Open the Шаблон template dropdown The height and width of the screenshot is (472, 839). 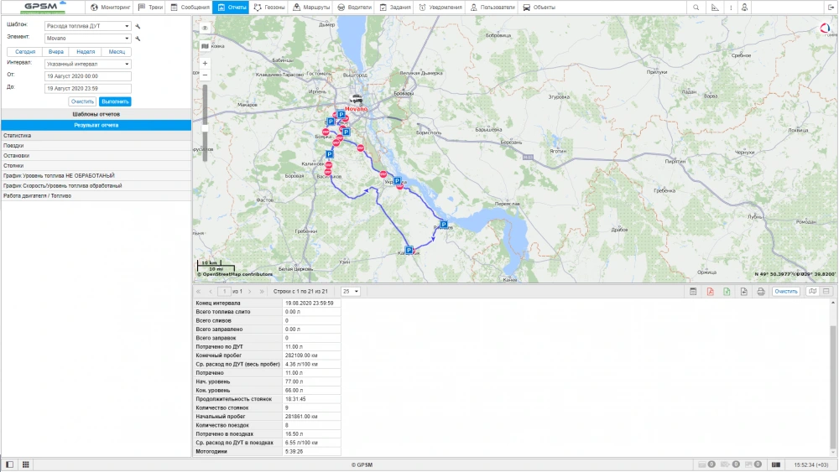tap(88, 26)
